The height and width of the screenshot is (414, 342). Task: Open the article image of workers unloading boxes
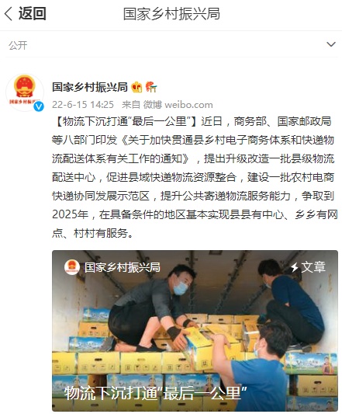[195, 331]
